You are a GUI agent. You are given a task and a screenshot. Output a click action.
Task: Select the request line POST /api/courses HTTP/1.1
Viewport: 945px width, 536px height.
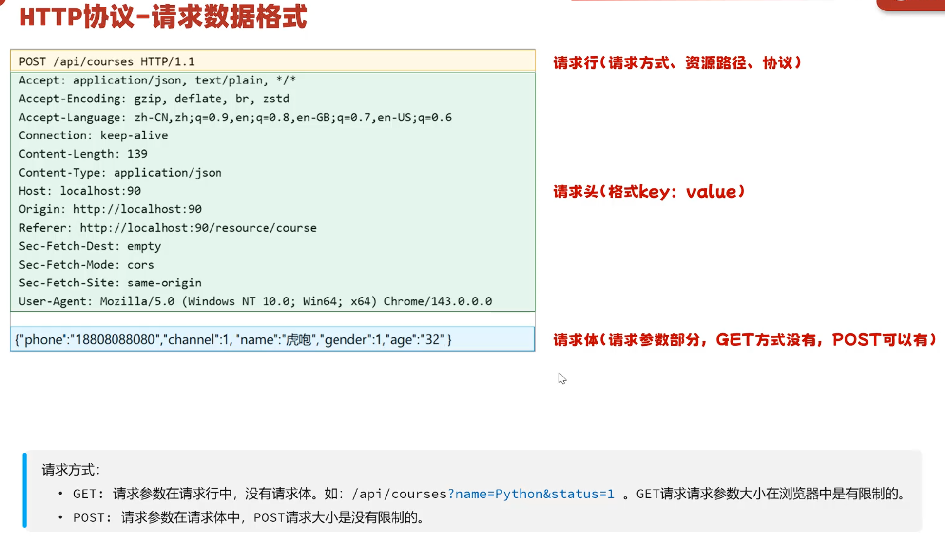[x=107, y=61]
